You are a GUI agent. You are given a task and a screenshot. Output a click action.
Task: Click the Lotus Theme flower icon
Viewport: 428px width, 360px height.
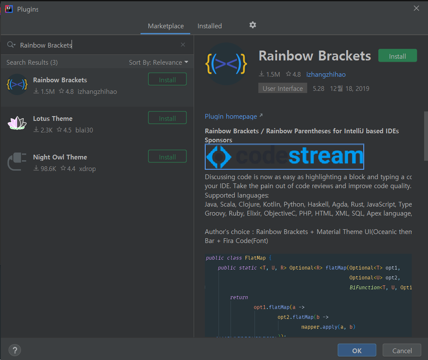17,123
